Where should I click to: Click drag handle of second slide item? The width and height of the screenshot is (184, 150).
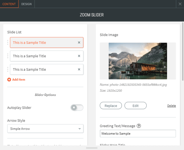(8, 56)
